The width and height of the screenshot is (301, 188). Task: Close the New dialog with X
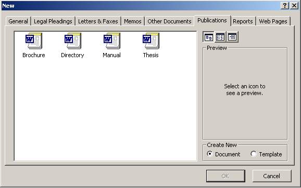pyautogui.click(x=294, y=6)
